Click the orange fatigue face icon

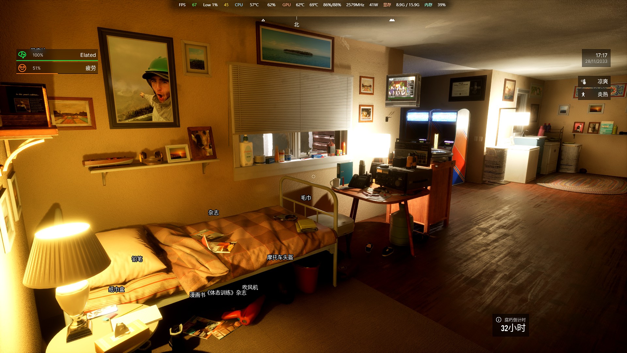tap(22, 68)
